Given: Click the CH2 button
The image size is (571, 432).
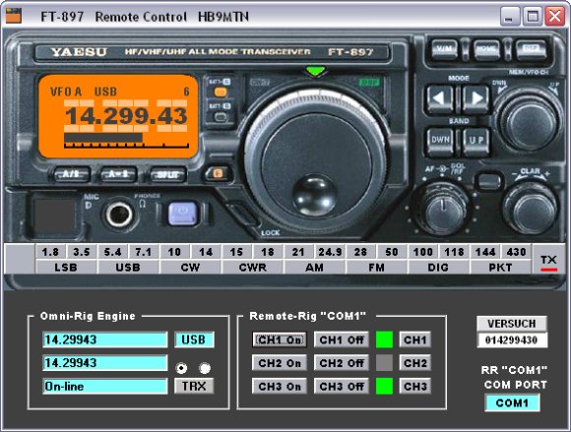Looking at the screenshot, I should 414,363.
